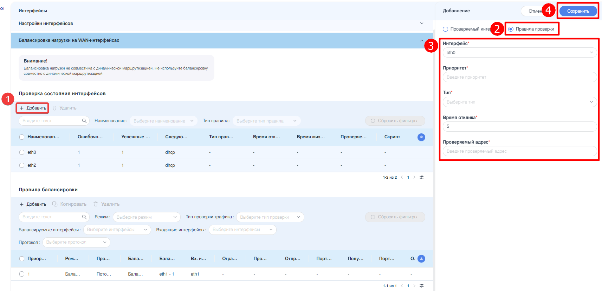Click the Сохранить button
602x291 pixels.
(x=578, y=11)
